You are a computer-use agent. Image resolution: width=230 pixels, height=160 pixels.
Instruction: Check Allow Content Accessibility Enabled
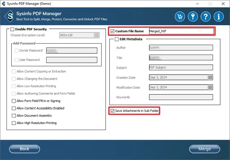(x=14, y=108)
